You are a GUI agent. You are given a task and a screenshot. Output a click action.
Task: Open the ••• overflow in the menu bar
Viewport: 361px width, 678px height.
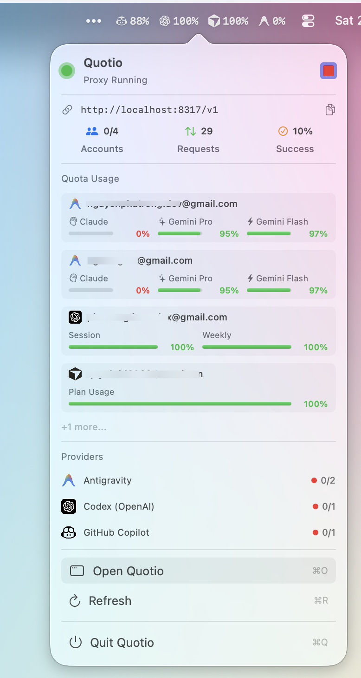[94, 20]
